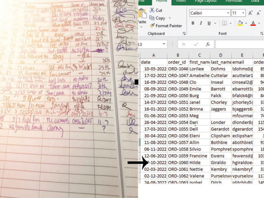Viewport: 264px width, 198px height.
Task: Select cell containing 'Francine'
Action: 199,156
